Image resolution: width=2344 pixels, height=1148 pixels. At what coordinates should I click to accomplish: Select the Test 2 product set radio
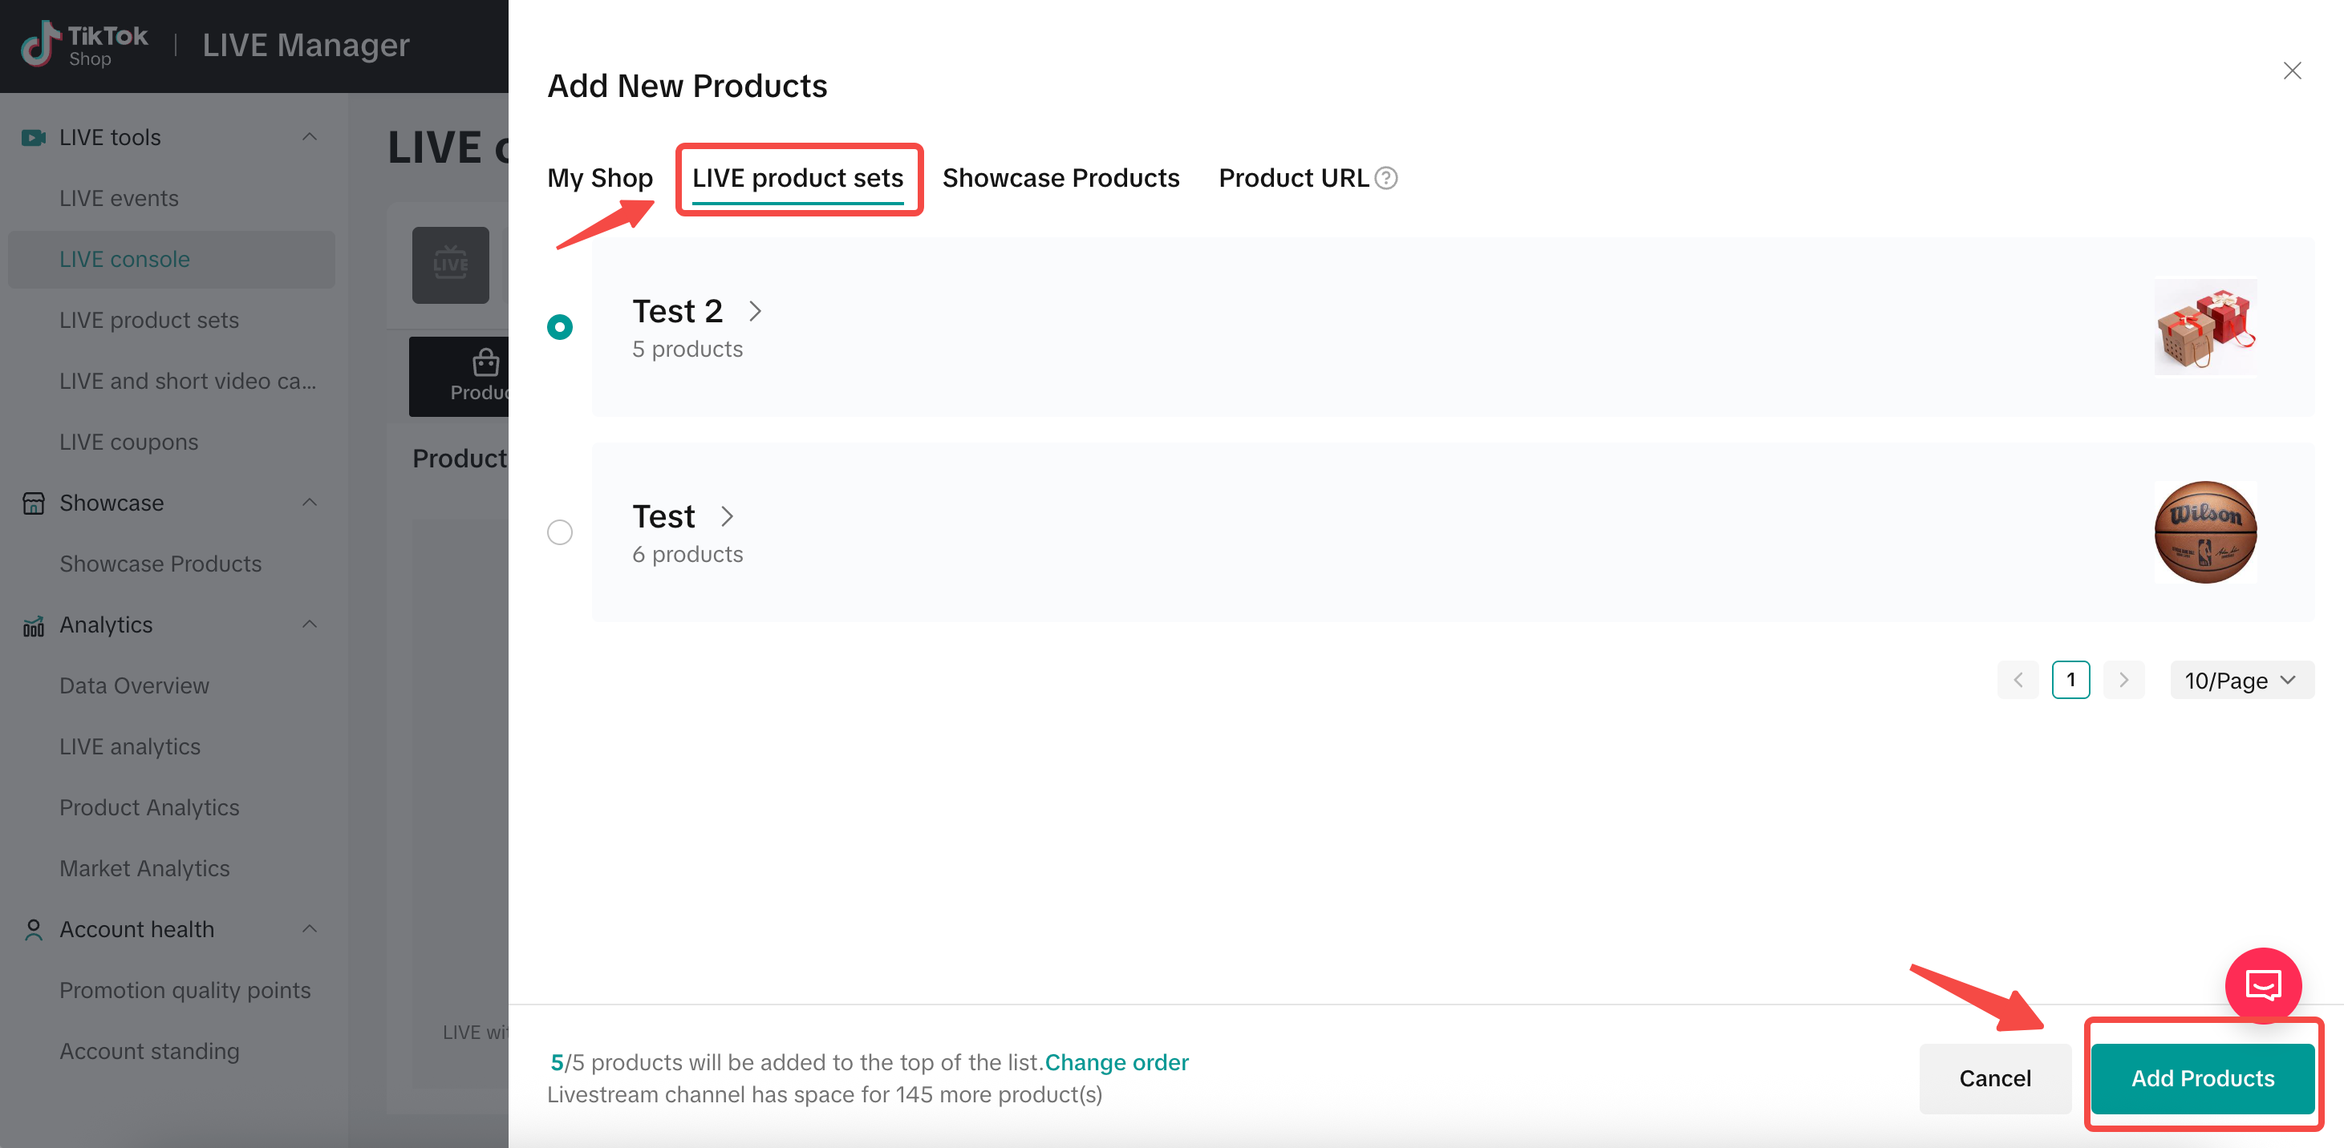tap(560, 326)
